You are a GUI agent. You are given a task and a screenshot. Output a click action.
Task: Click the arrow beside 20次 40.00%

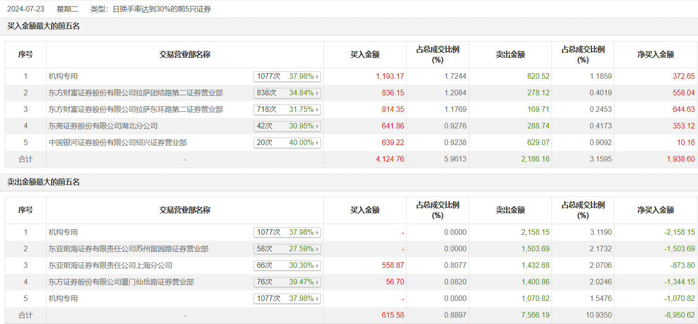tap(317, 143)
